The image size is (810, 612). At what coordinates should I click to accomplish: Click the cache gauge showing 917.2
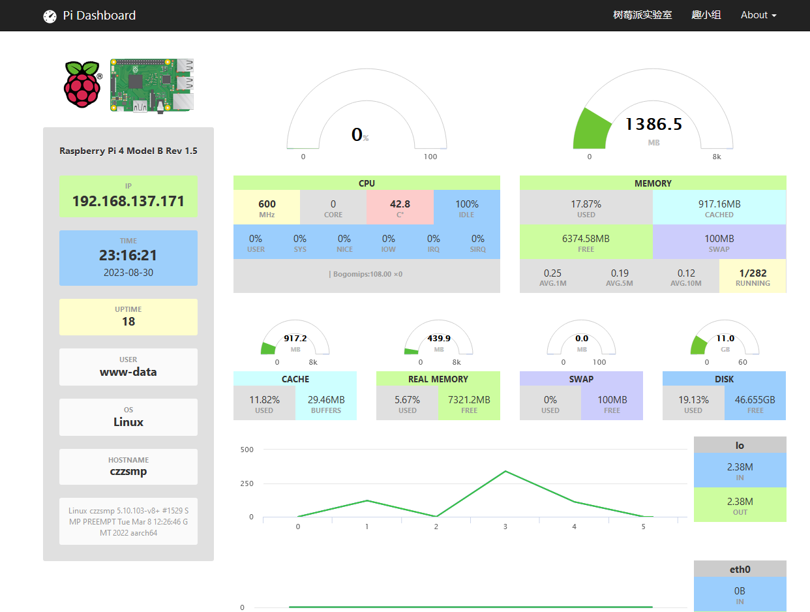[295, 342]
